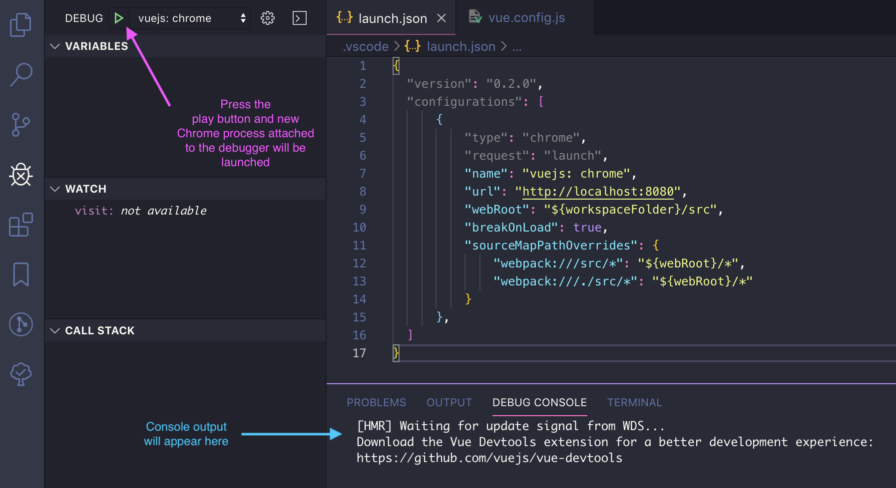The height and width of the screenshot is (488, 896).
Task: Open the http://localhost:8080 URL link
Action: pos(598,192)
